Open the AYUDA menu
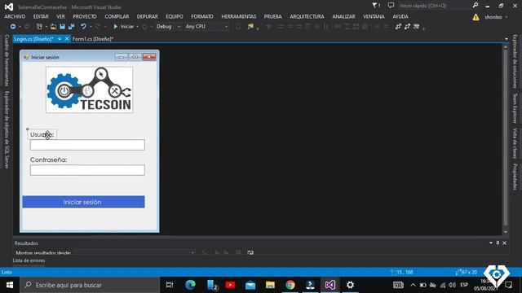Screen dimensions: 522x293 [400, 16]
